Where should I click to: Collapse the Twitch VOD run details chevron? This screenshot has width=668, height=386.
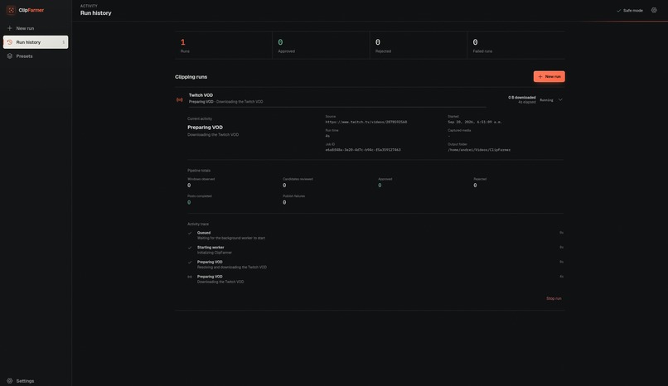[x=560, y=100]
